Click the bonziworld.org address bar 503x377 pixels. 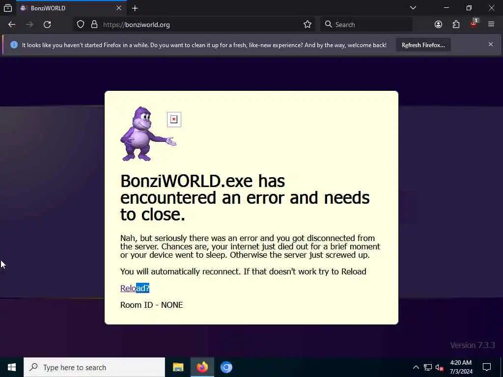click(195, 25)
